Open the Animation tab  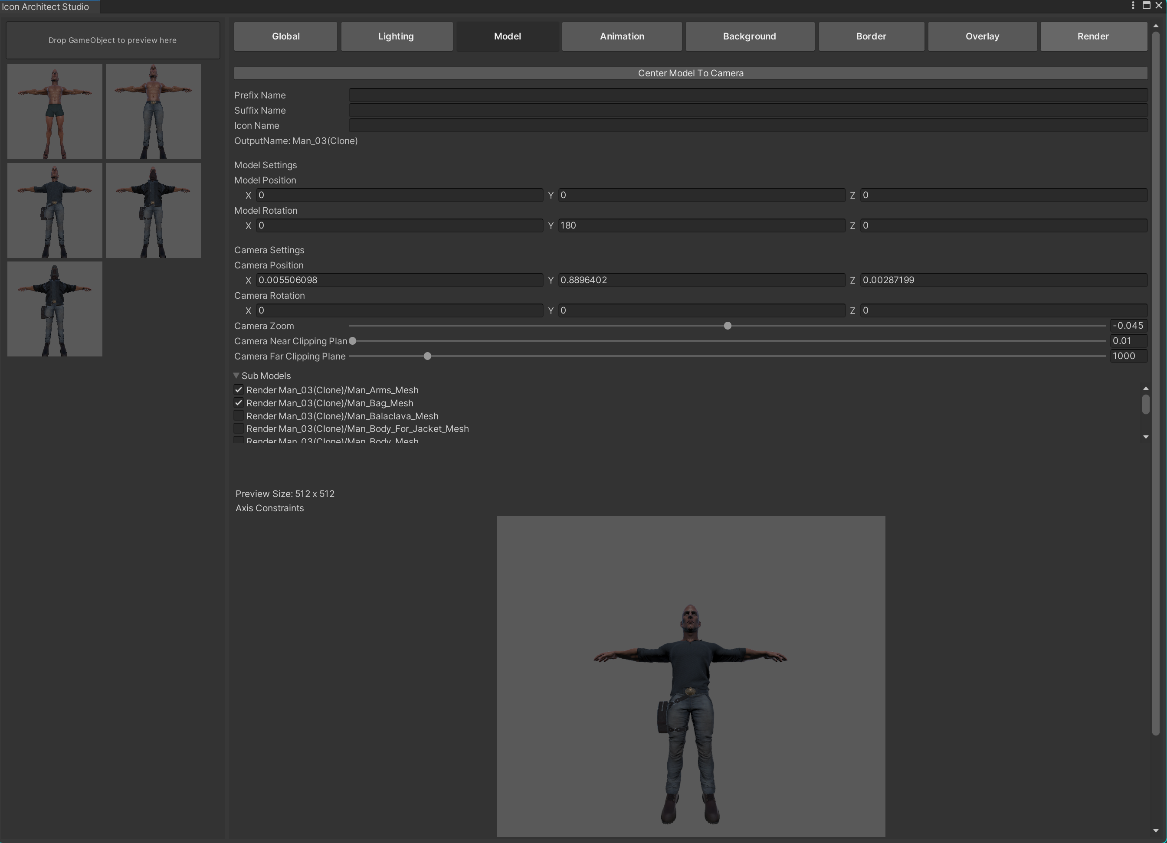click(x=622, y=36)
